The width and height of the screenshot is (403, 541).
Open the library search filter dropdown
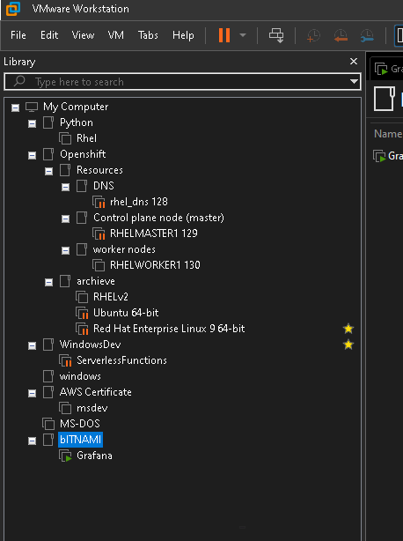point(354,82)
